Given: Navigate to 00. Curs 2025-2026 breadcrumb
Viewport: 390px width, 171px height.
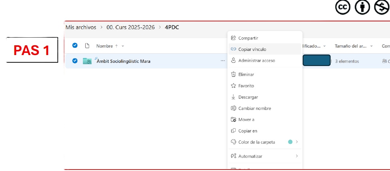Looking at the screenshot, I should [130, 28].
